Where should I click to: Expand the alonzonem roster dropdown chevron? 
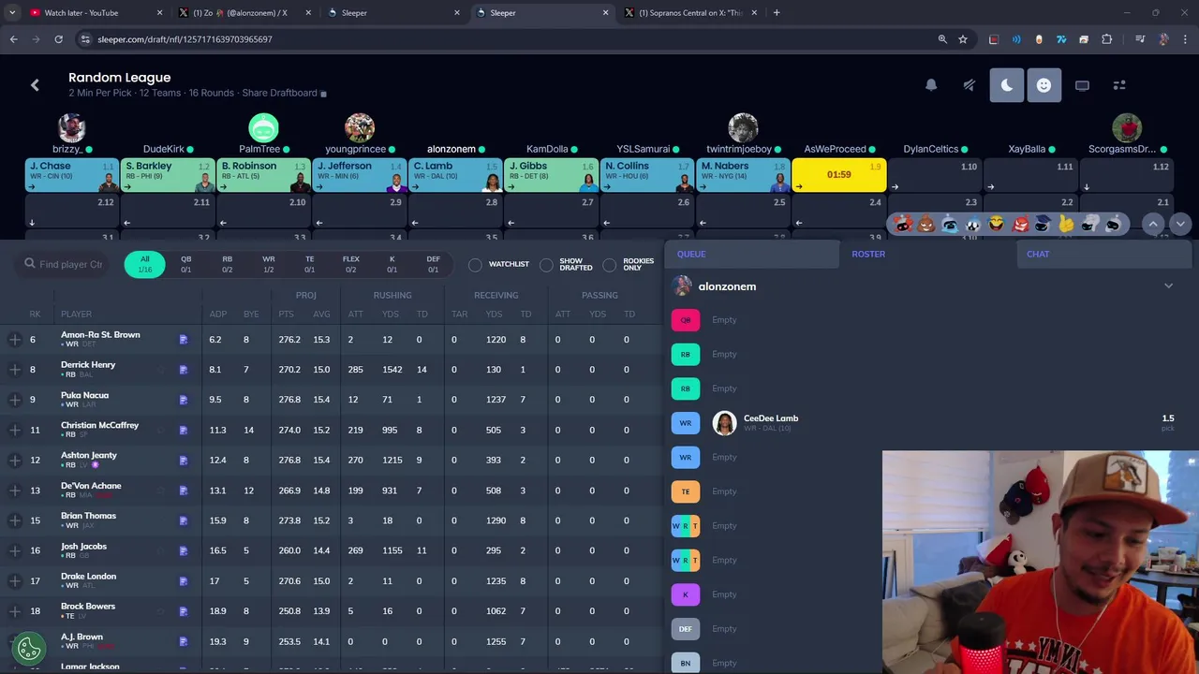[1168, 286]
